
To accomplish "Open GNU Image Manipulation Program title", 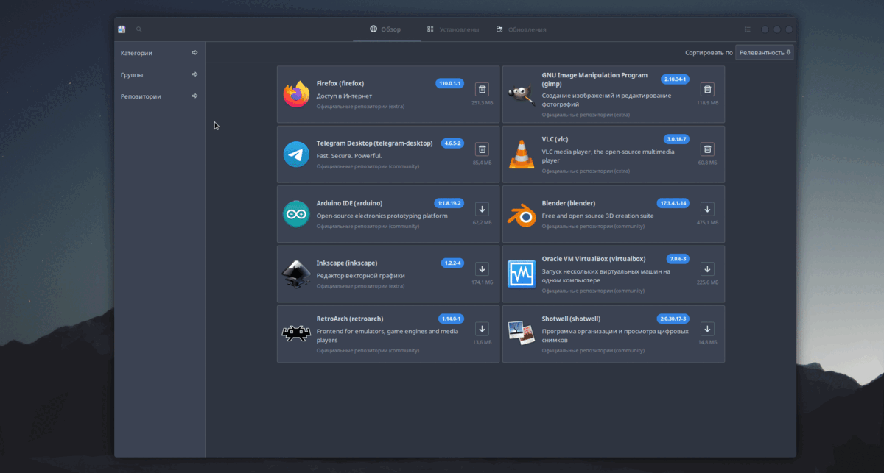I will click(x=594, y=79).
